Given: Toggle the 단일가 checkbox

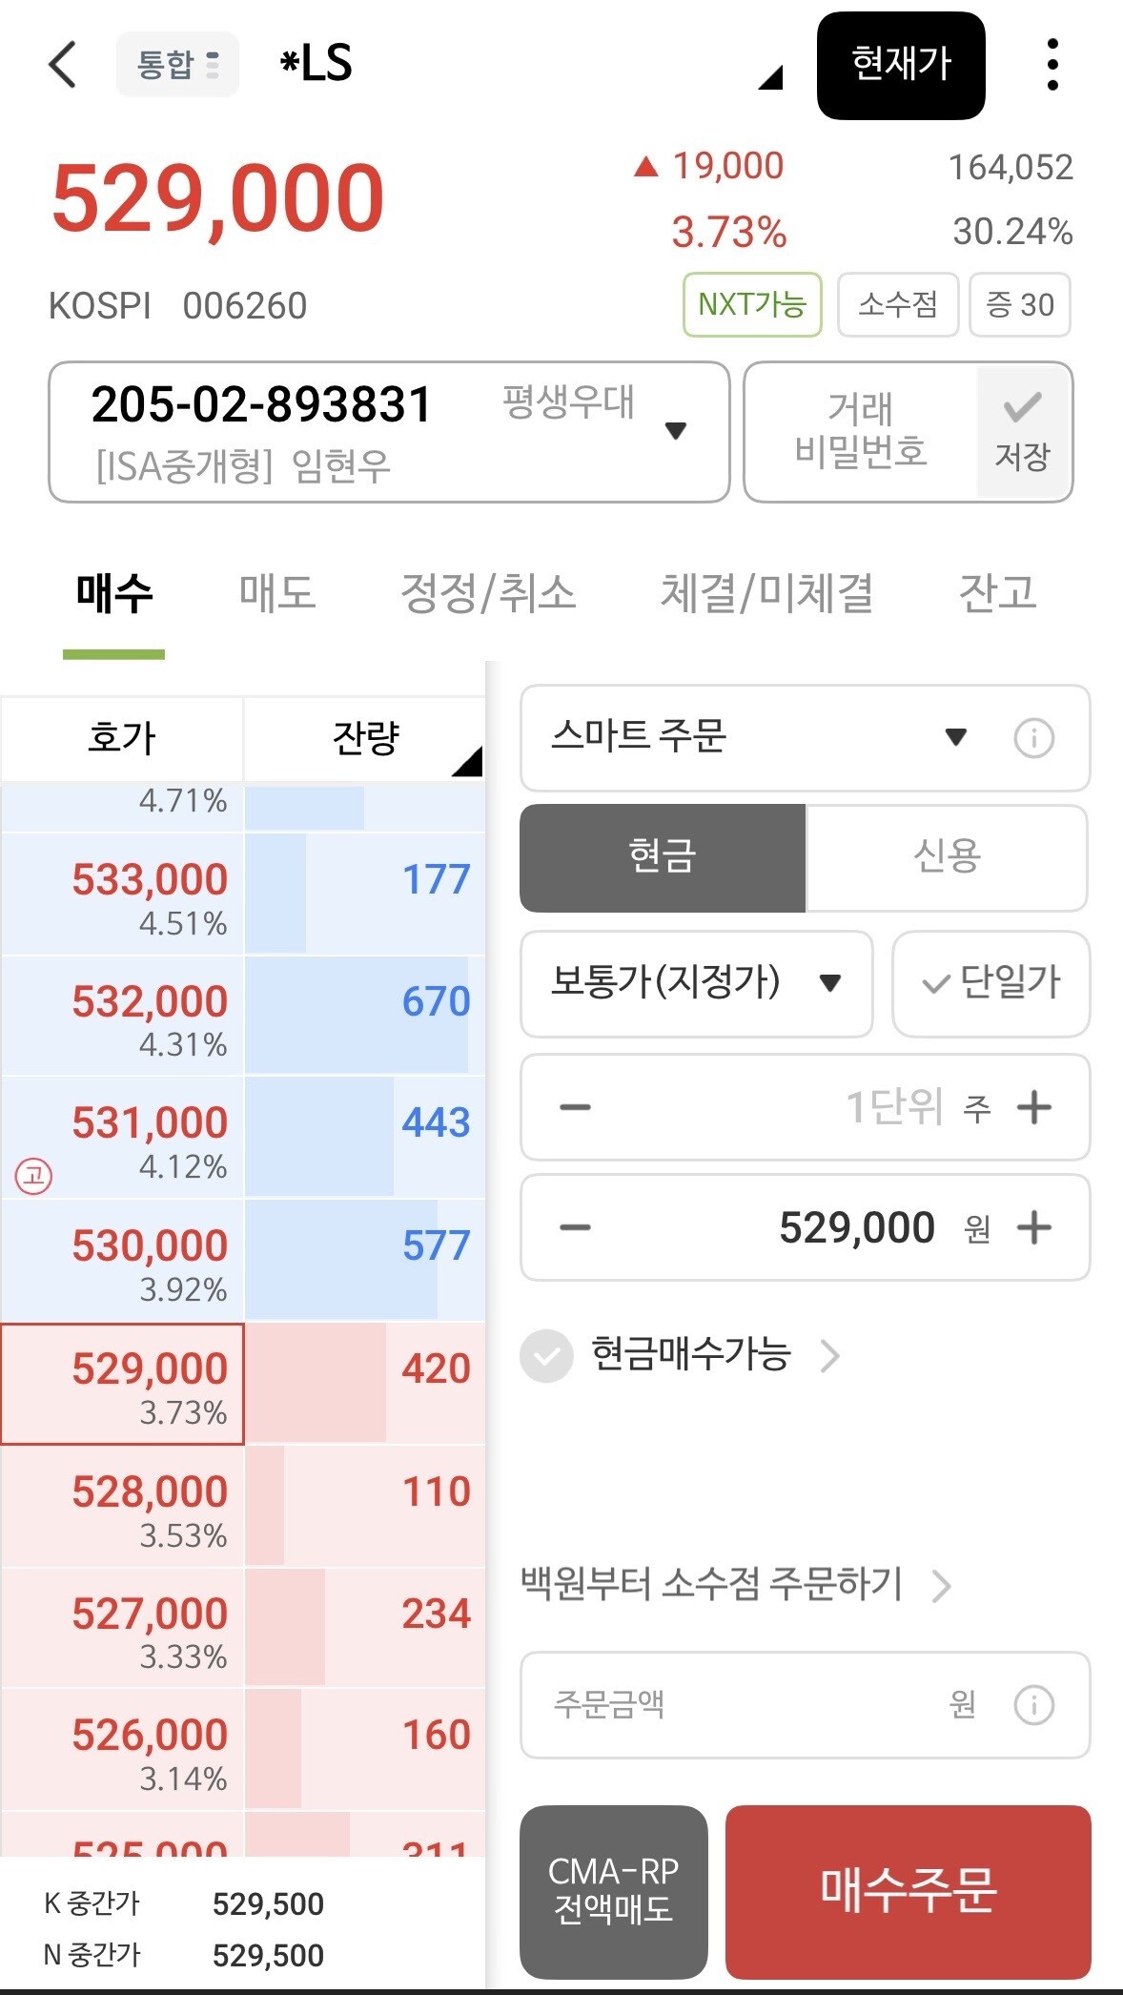Looking at the screenshot, I should [991, 983].
